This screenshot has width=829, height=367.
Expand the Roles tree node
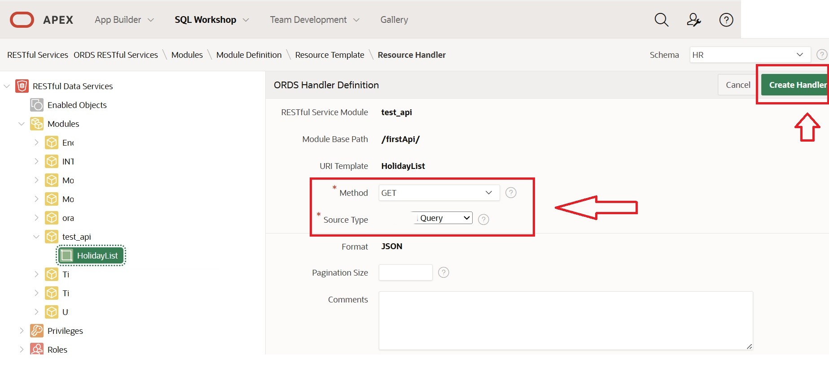pyautogui.click(x=22, y=350)
